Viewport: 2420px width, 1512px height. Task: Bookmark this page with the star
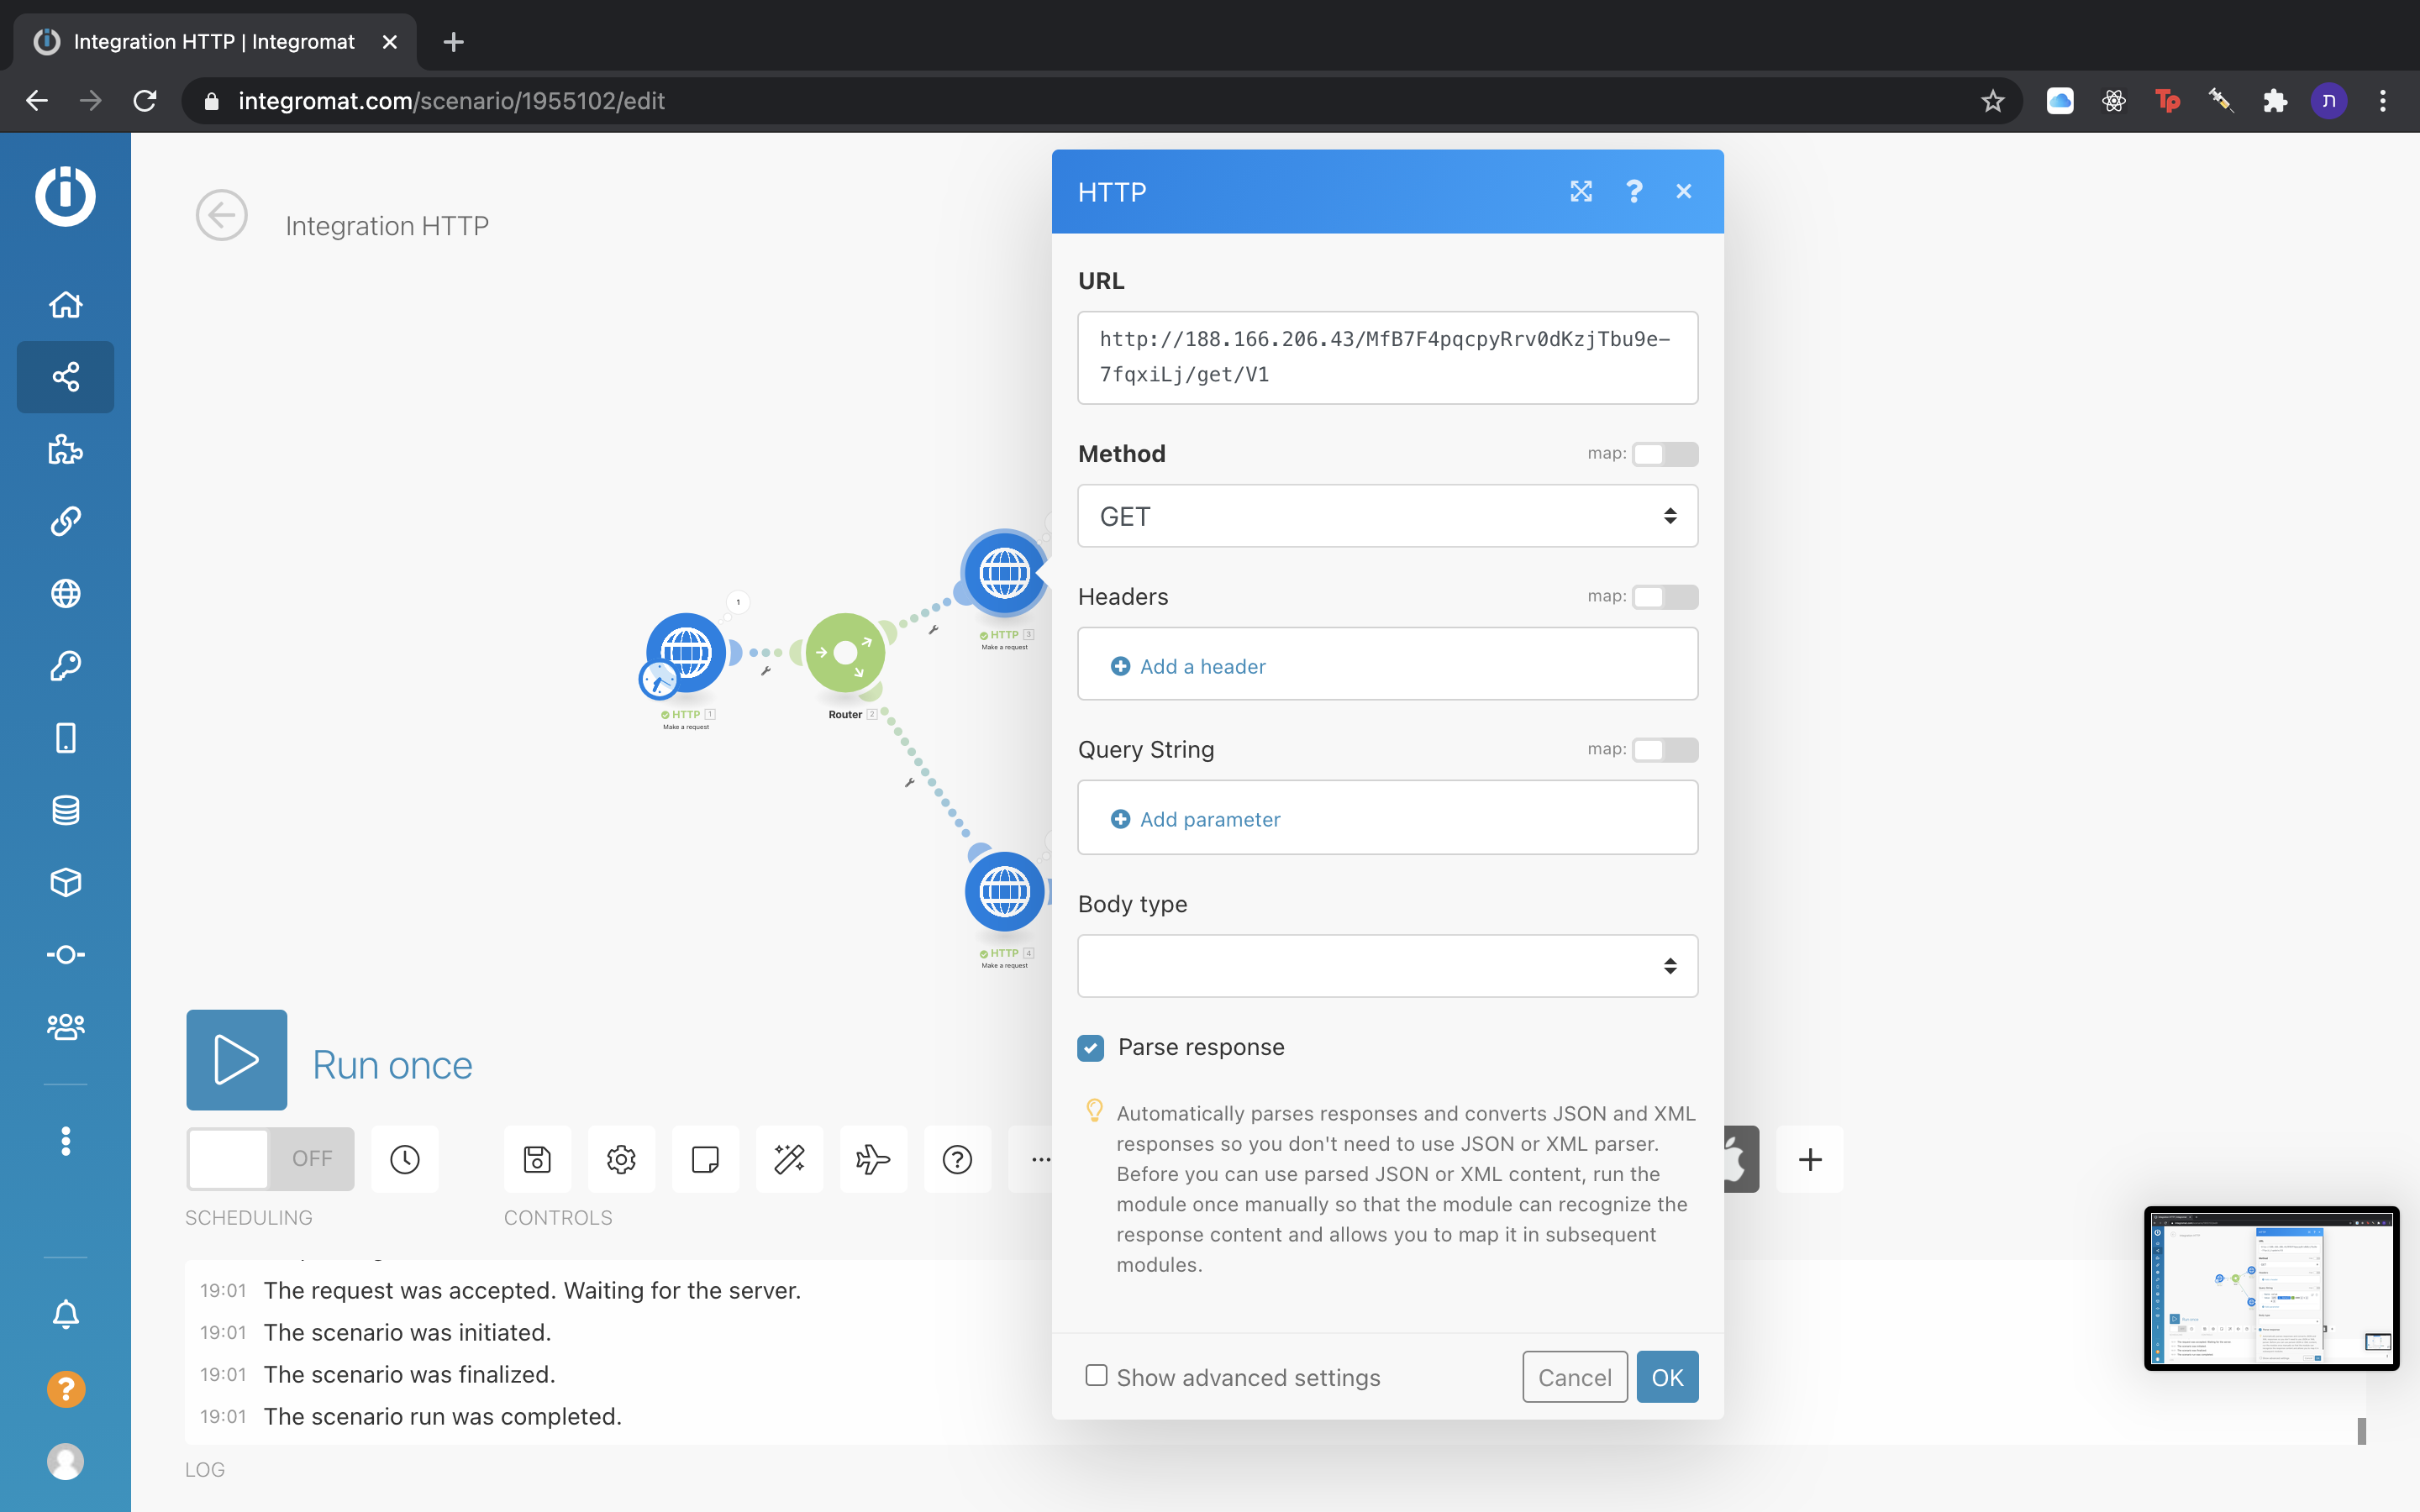(1992, 101)
